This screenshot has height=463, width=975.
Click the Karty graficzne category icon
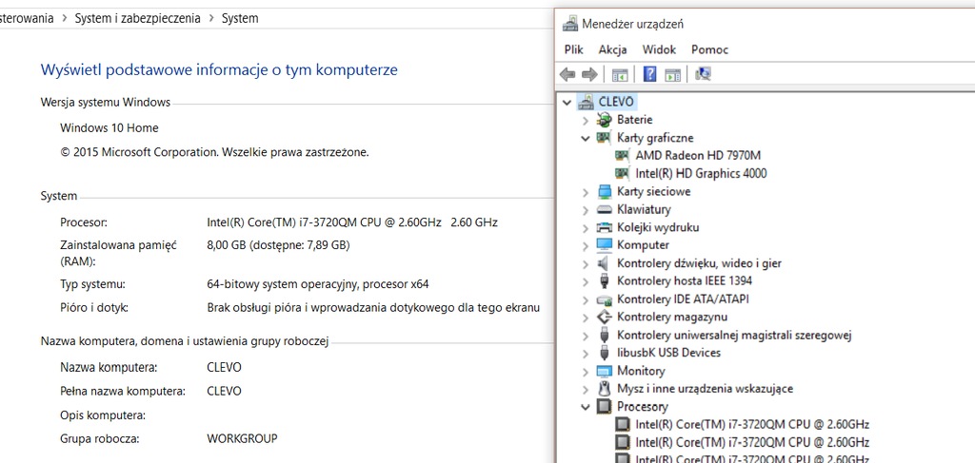coord(603,137)
